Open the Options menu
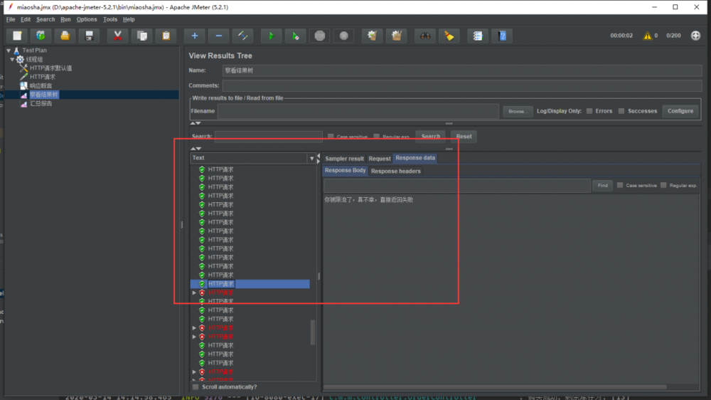 86,19
